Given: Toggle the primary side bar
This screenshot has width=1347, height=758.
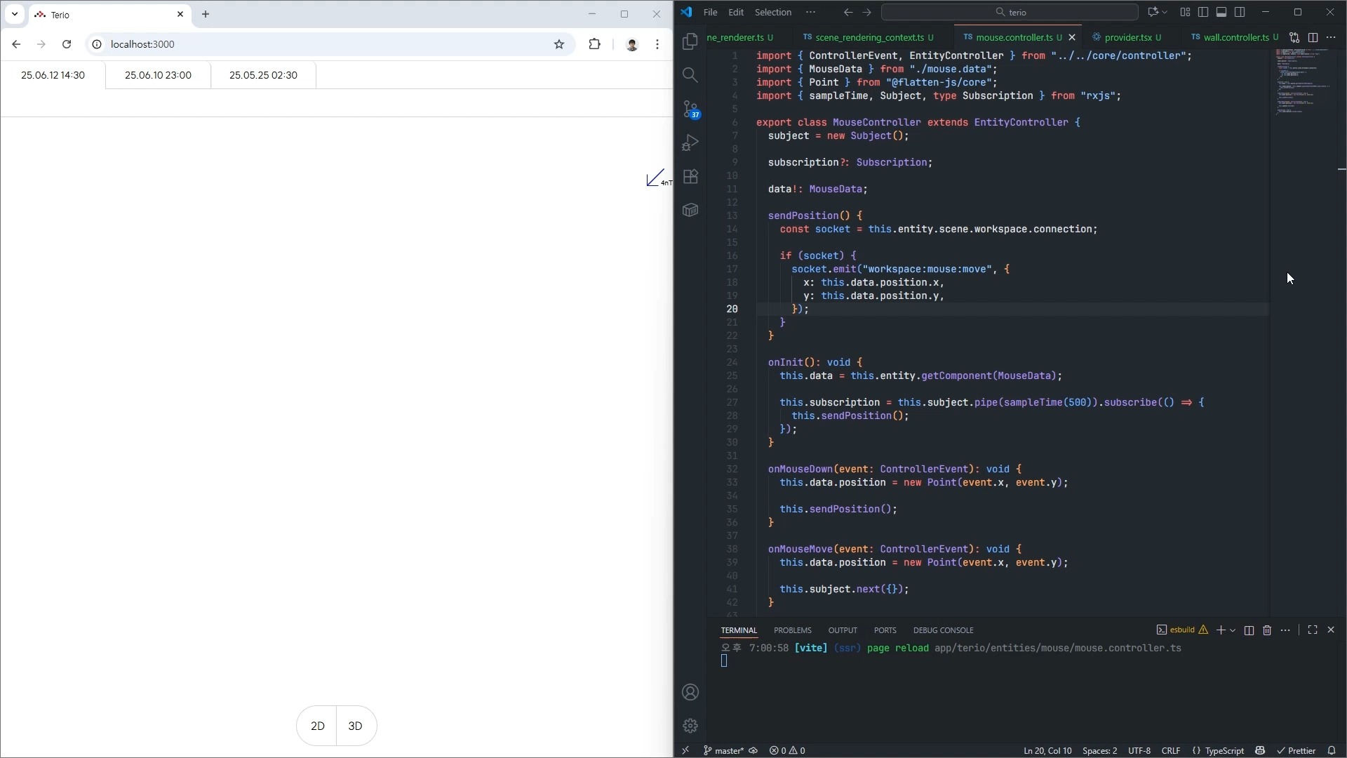Looking at the screenshot, I should point(1203,12).
